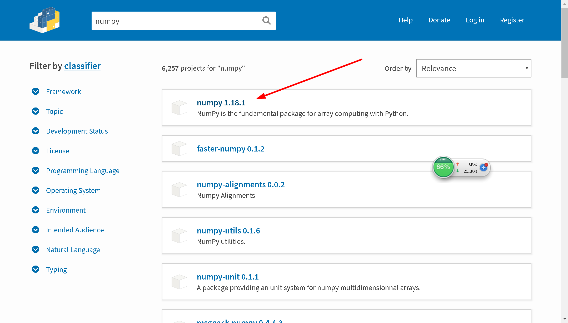Click the magnifying glass search icon
568x323 pixels.
[x=266, y=21]
